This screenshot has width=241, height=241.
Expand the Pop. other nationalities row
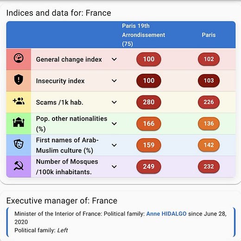114,124
